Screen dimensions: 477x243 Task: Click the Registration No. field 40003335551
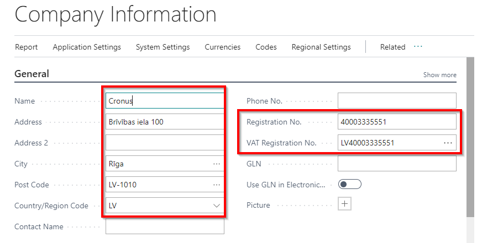point(397,122)
